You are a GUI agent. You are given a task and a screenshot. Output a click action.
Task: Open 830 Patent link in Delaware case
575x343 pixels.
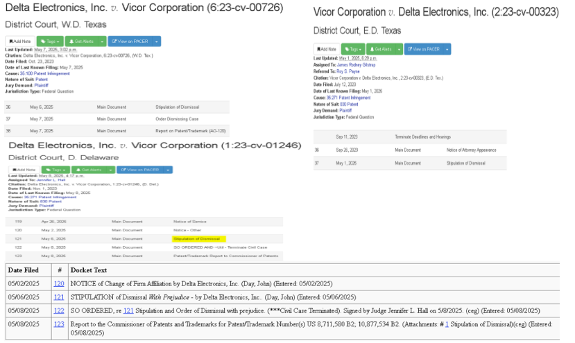51,202
